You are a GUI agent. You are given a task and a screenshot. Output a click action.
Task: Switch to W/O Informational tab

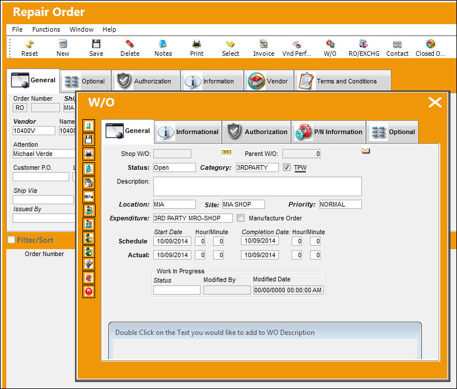click(x=188, y=132)
